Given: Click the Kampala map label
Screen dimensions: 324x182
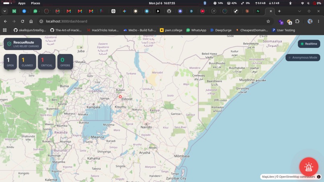Looking at the screenshot, I should click(x=93, y=107).
